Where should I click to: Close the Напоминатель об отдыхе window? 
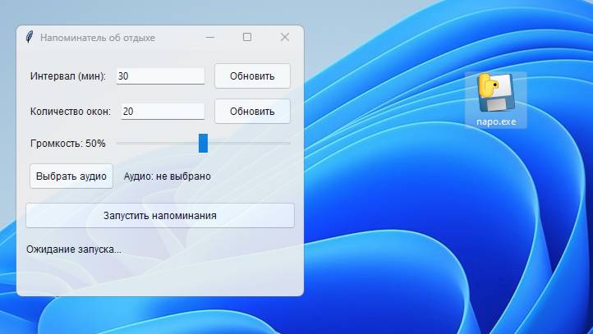(x=285, y=37)
